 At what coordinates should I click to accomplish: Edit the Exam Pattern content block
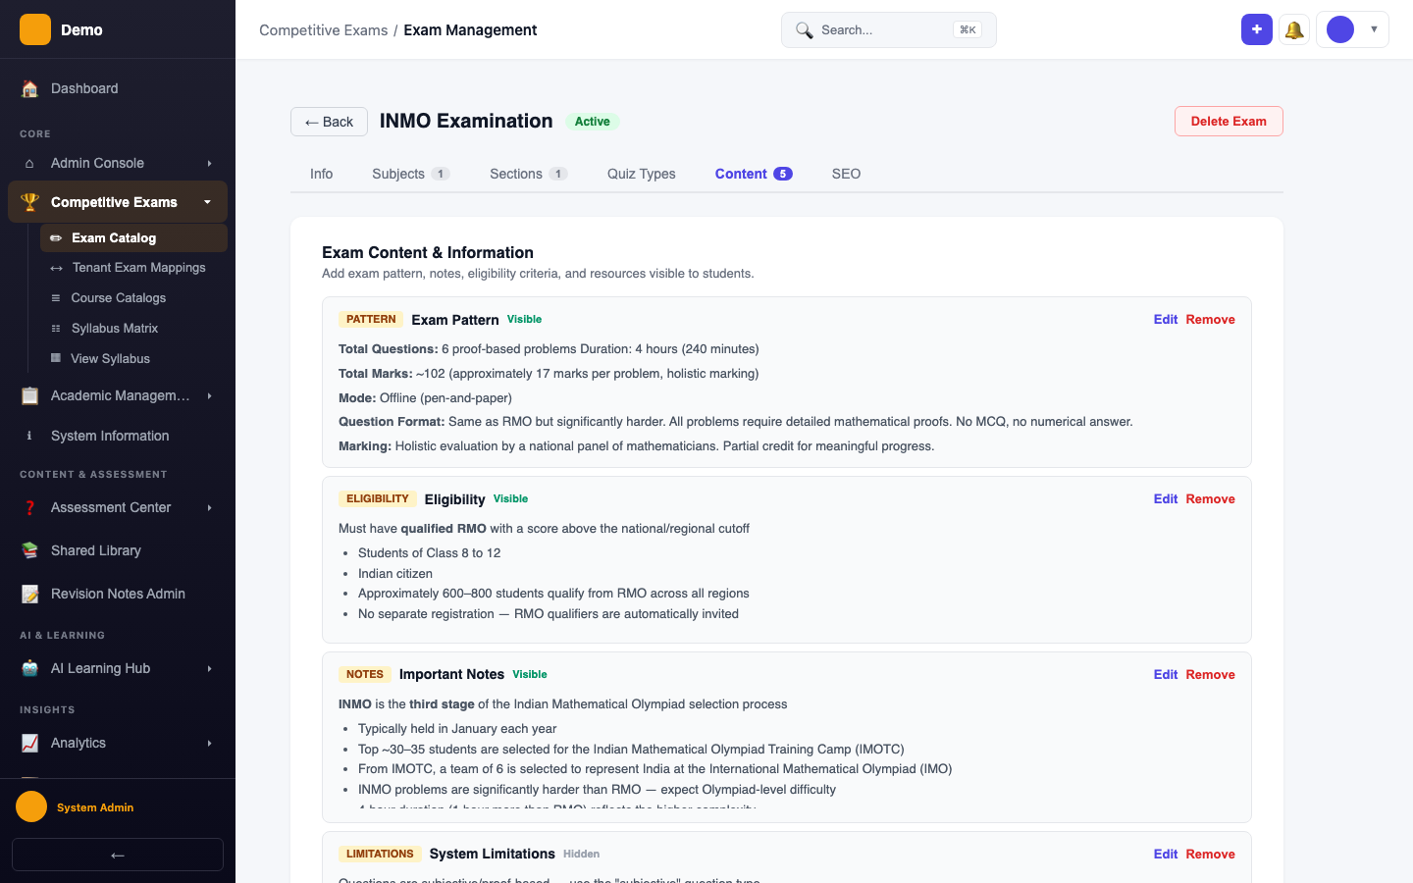pos(1166,320)
